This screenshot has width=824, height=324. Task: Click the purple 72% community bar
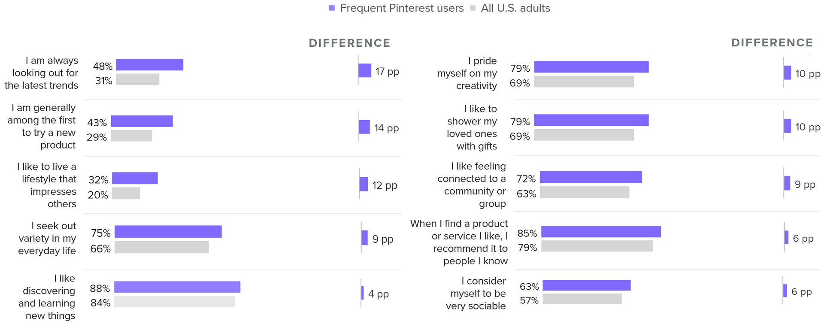[591, 177]
